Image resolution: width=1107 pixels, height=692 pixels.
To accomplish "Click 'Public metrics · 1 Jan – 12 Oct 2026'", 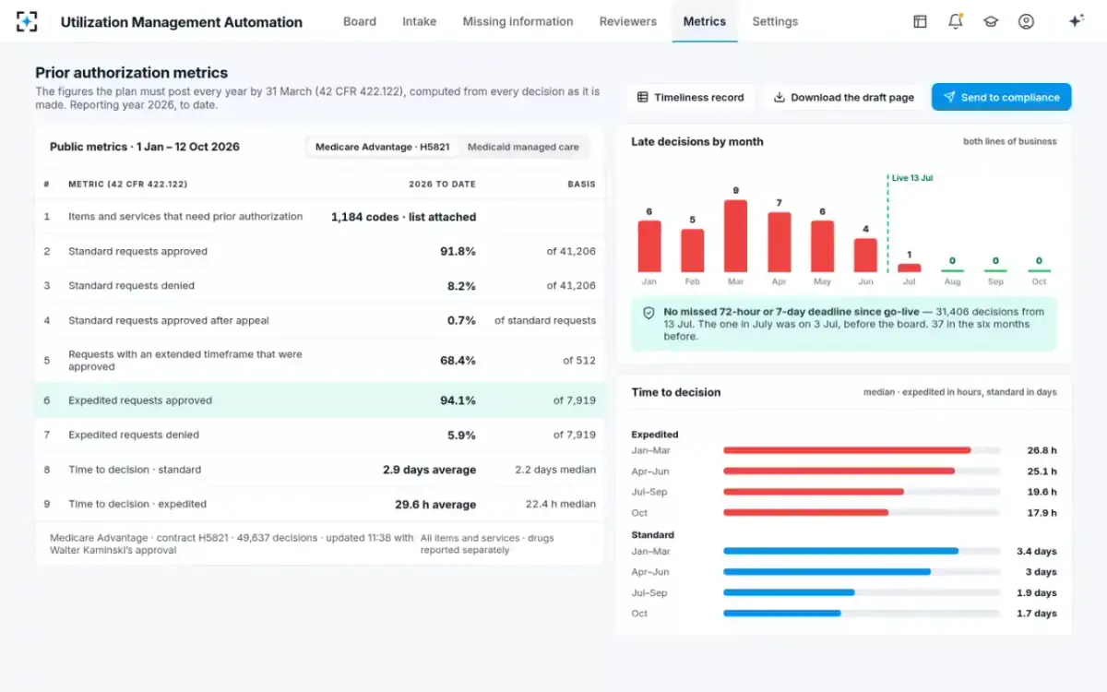I will [145, 147].
